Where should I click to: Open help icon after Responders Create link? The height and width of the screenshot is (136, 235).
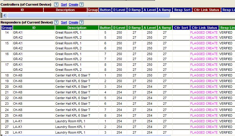coord(82,22)
